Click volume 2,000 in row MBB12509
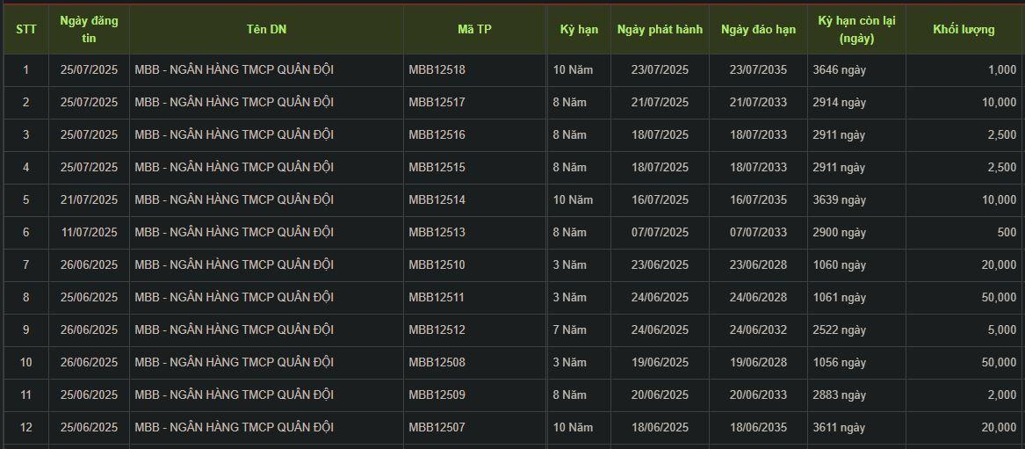This screenshot has width=1025, height=449. 1003,395
